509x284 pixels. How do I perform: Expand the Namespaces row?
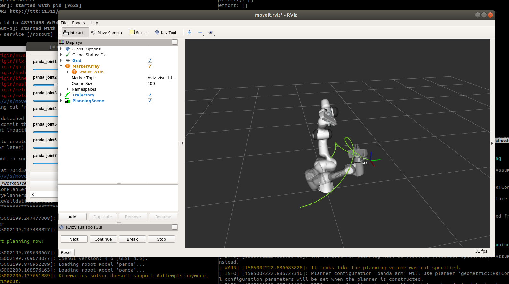(x=67, y=89)
